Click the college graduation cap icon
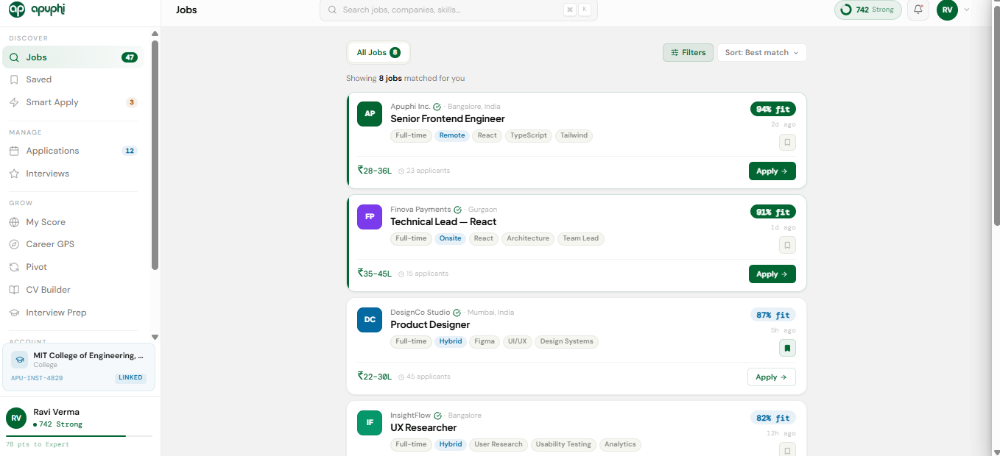Viewport: 1000px width, 456px height. pyautogui.click(x=19, y=360)
